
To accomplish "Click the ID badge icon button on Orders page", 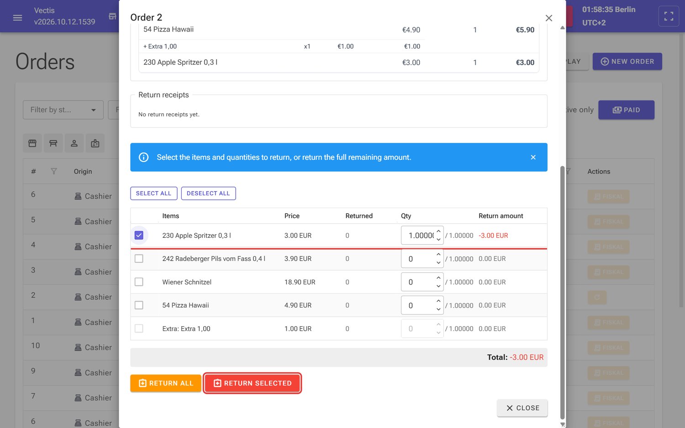I will pos(95,143).
